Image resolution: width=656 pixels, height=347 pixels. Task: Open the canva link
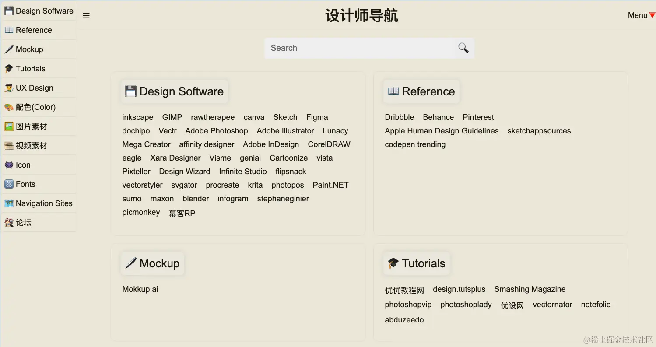(254, 117)
